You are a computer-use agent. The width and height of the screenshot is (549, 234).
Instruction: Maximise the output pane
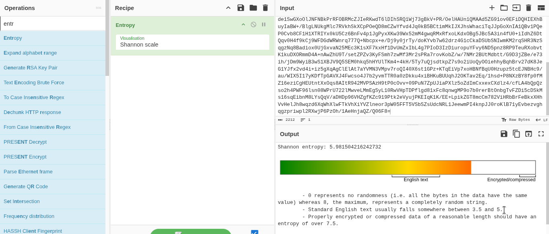(541, 134)
